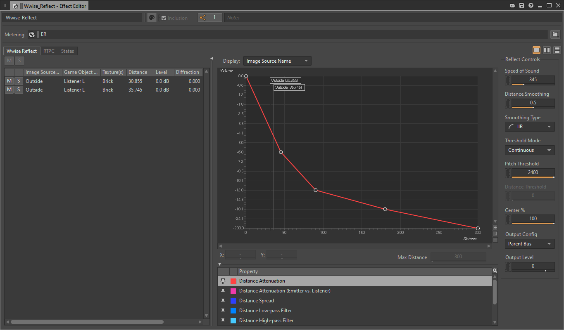Click the Game Object column header

click(x=81, y=72)
